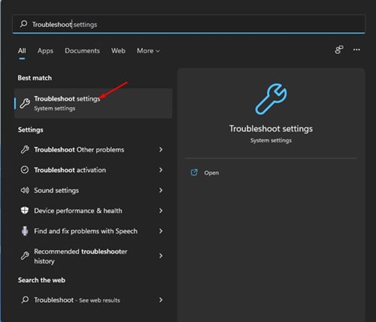Click the shield icon for Device performance & health
Screen dimensions: 376x322
[25, 210]
